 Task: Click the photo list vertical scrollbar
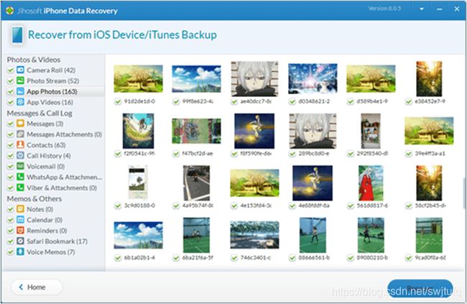pos(464,193)
